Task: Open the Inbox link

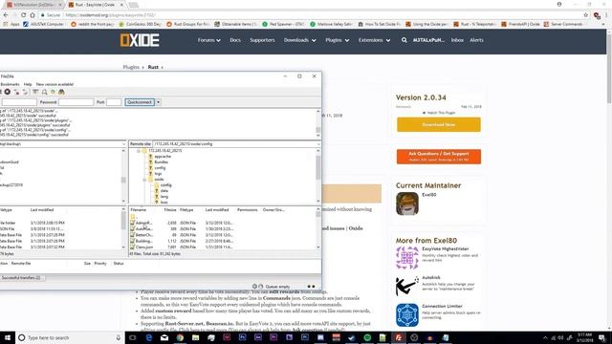Action: (x=457, y=40)
